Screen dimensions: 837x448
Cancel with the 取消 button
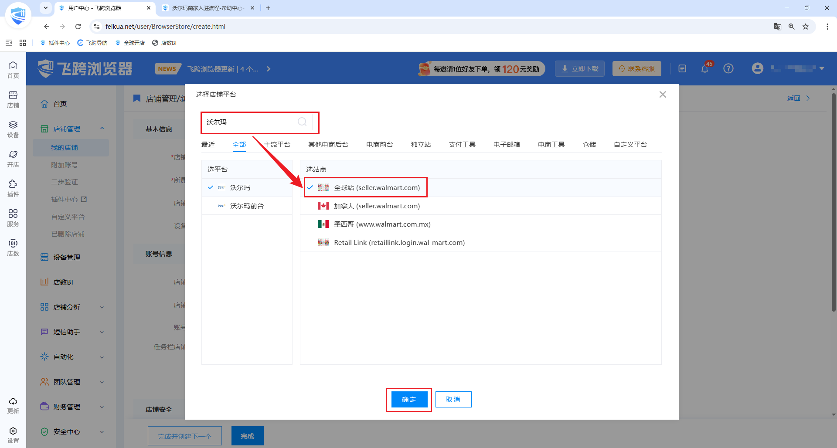pyautogui.click(x=453, y=399)
